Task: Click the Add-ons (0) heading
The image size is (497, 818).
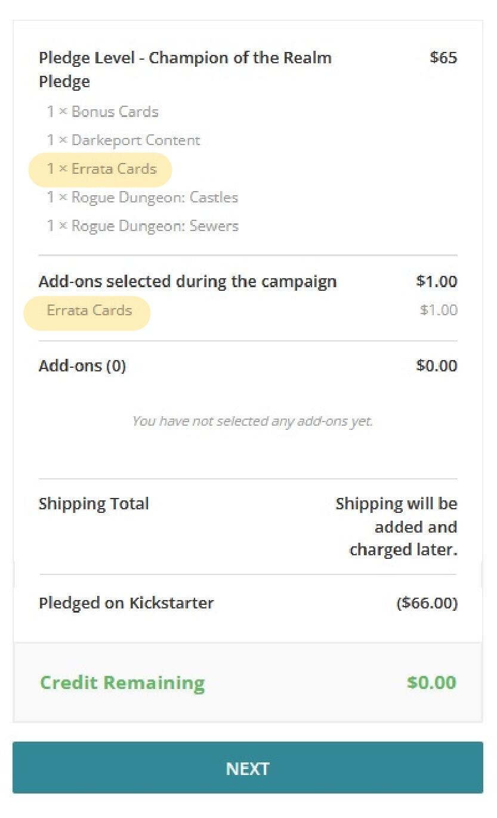Action: pyautogui.click(x=82, y=365)
